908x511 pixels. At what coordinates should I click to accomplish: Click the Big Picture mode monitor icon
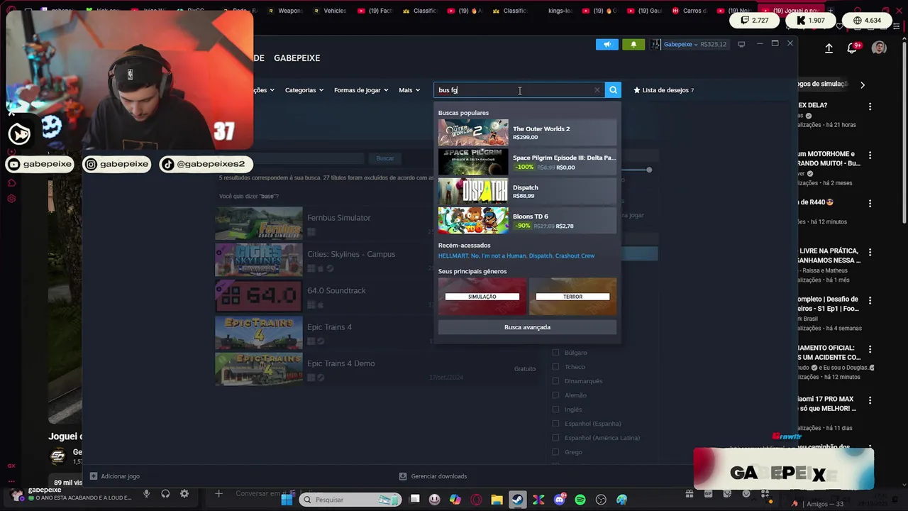741,44
